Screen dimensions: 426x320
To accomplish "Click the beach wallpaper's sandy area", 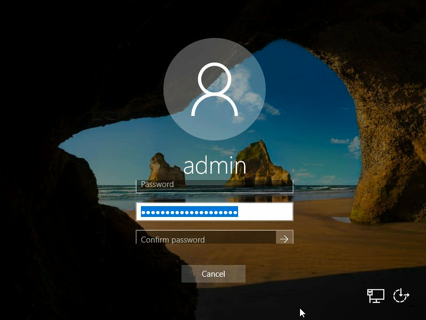I will click(320, 251).
